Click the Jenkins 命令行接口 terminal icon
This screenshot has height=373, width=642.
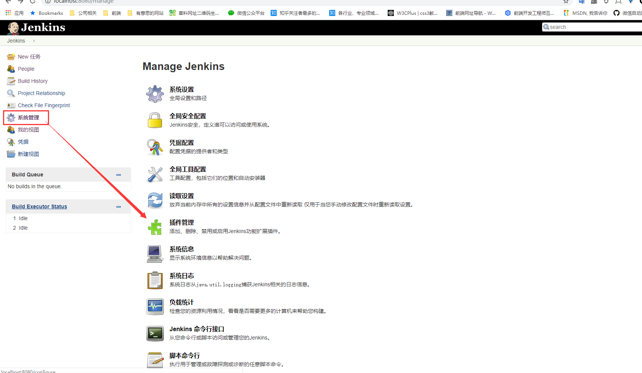[155, 333]
